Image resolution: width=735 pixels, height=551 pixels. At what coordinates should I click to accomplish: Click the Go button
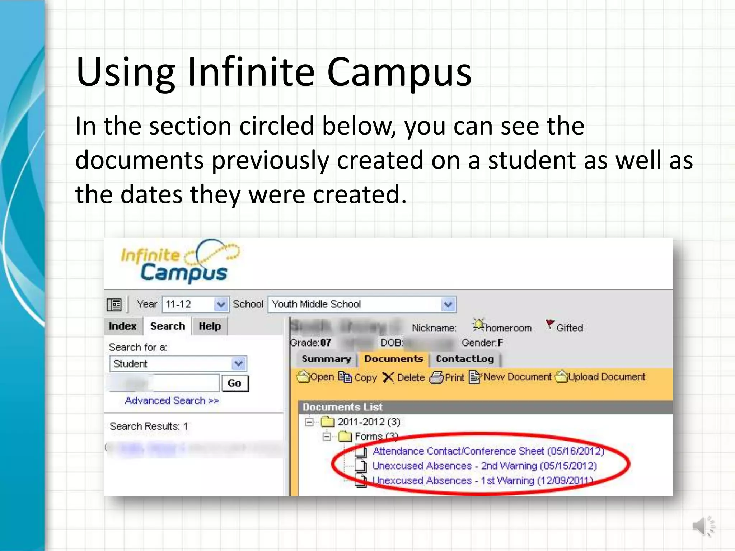[235, 383]
